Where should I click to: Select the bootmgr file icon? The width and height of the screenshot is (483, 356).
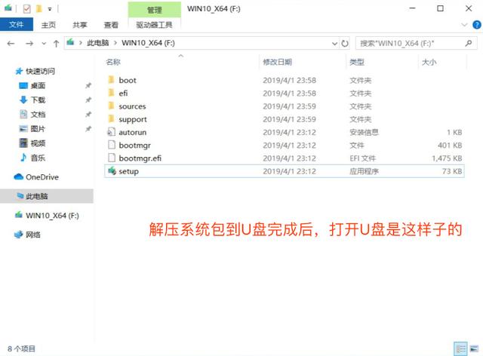pos(111,145)
